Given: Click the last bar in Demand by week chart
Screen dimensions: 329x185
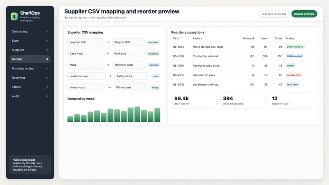Looking at the screenshot, I should [158, 115].
